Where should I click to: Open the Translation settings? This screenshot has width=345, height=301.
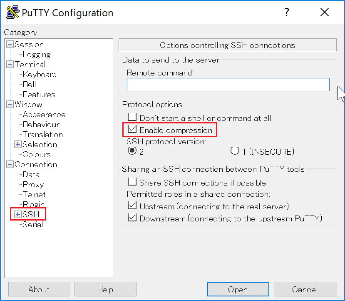click(x=42, y=134)
